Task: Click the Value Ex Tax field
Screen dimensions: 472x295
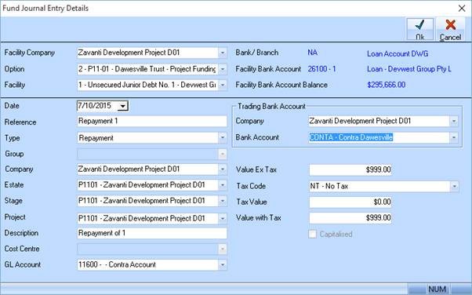Action: [x=350, y=169]
